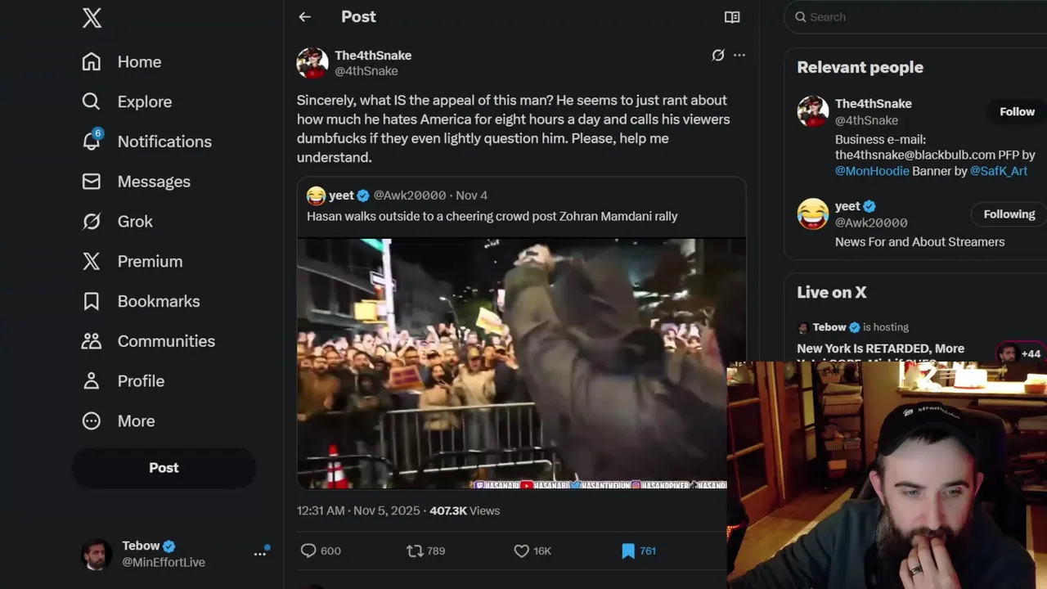Play the quoted Hasan crowd video
The height and width of the screenshot is (589, 1047).
[521, 363]
